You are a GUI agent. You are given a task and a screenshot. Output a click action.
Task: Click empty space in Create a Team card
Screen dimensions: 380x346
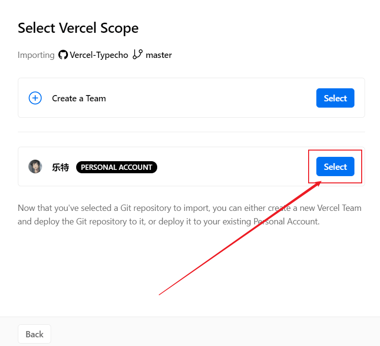(x=207, y=98)
